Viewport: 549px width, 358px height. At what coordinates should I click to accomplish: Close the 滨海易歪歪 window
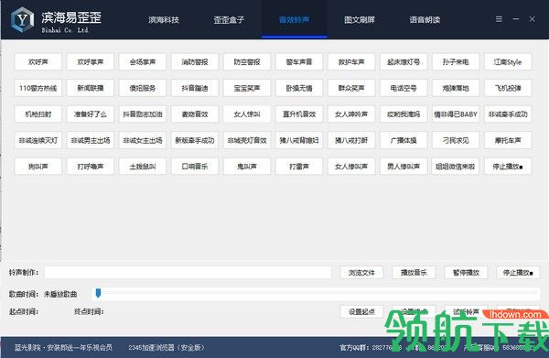[x=532, y=19]
